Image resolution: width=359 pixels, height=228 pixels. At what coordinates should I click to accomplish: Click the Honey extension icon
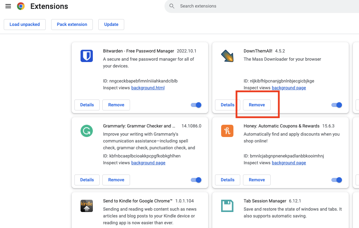227,131
